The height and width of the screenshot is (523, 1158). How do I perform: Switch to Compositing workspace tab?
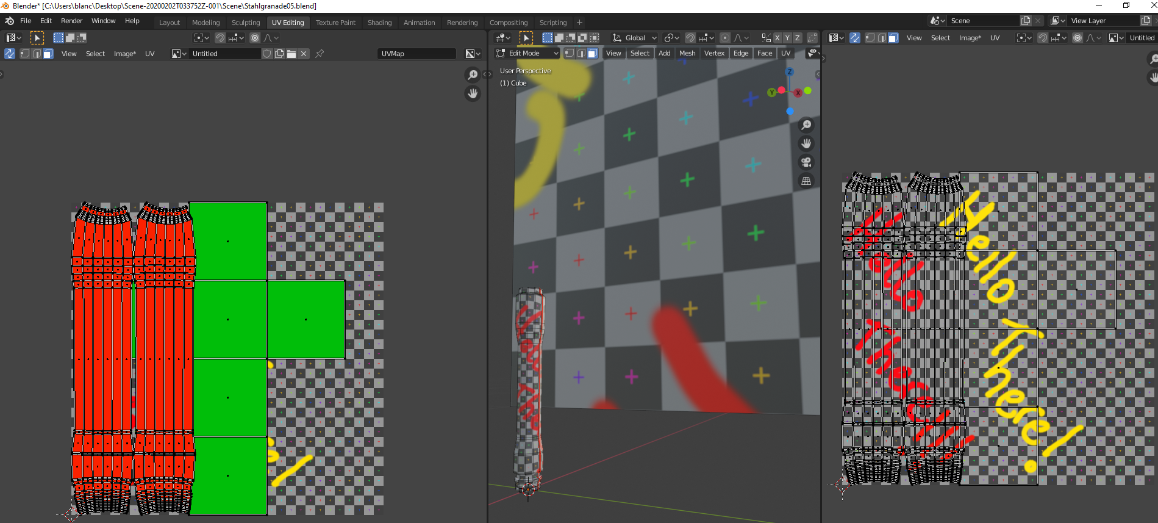(509, 23)
